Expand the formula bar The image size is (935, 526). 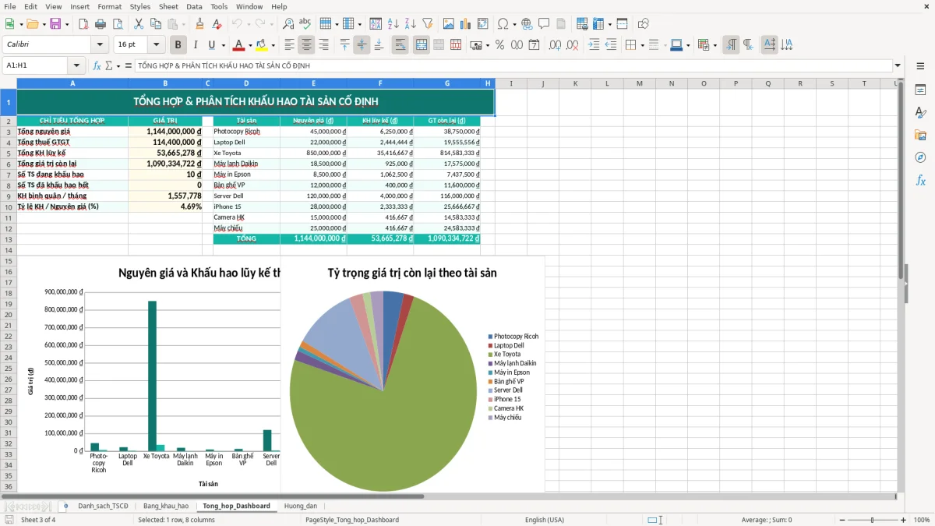[898, 65]
